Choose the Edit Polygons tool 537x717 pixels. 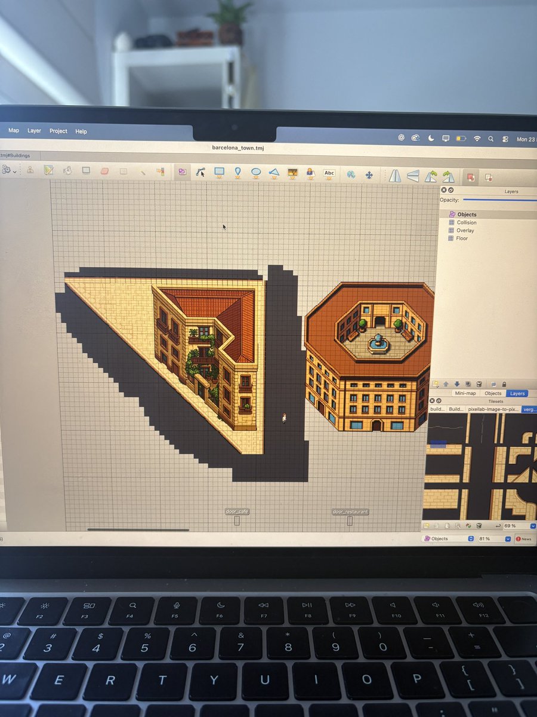coord(201,172)
